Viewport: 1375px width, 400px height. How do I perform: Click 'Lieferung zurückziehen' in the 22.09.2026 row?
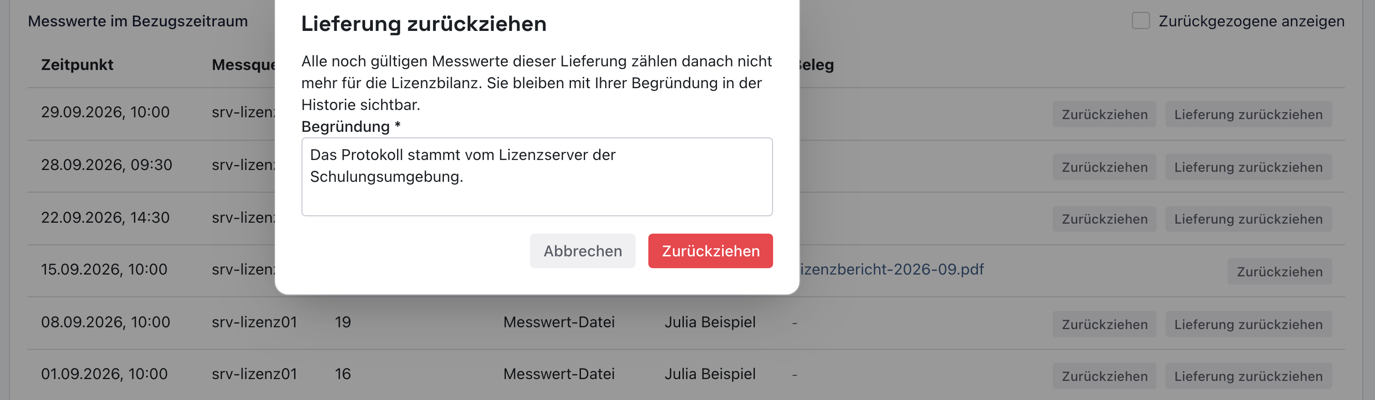(x=1248, y=219)
